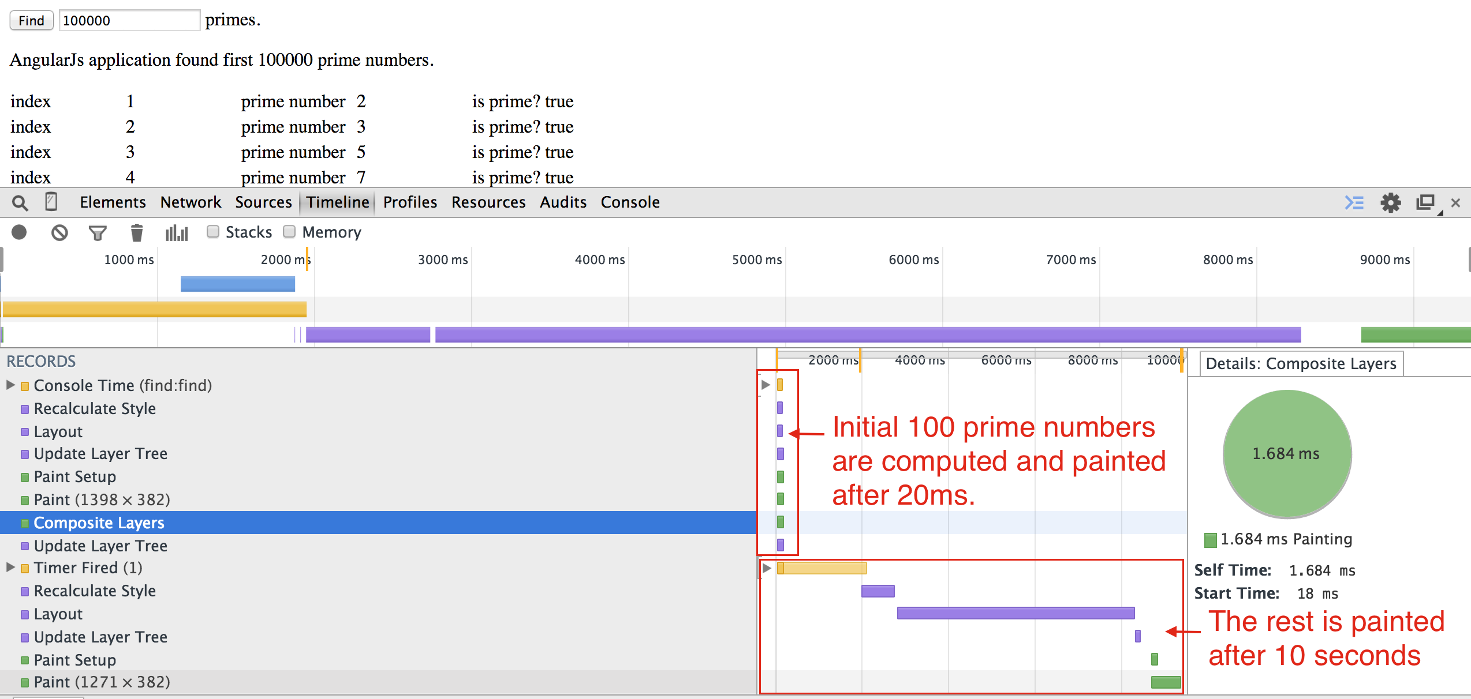Click the trash garbage collect icon

[136, 232]
